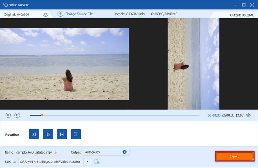The height and width of the screenshot is (168, 258).
Task: Mute the volume speaker icon
Action: (x=248, y=115)
